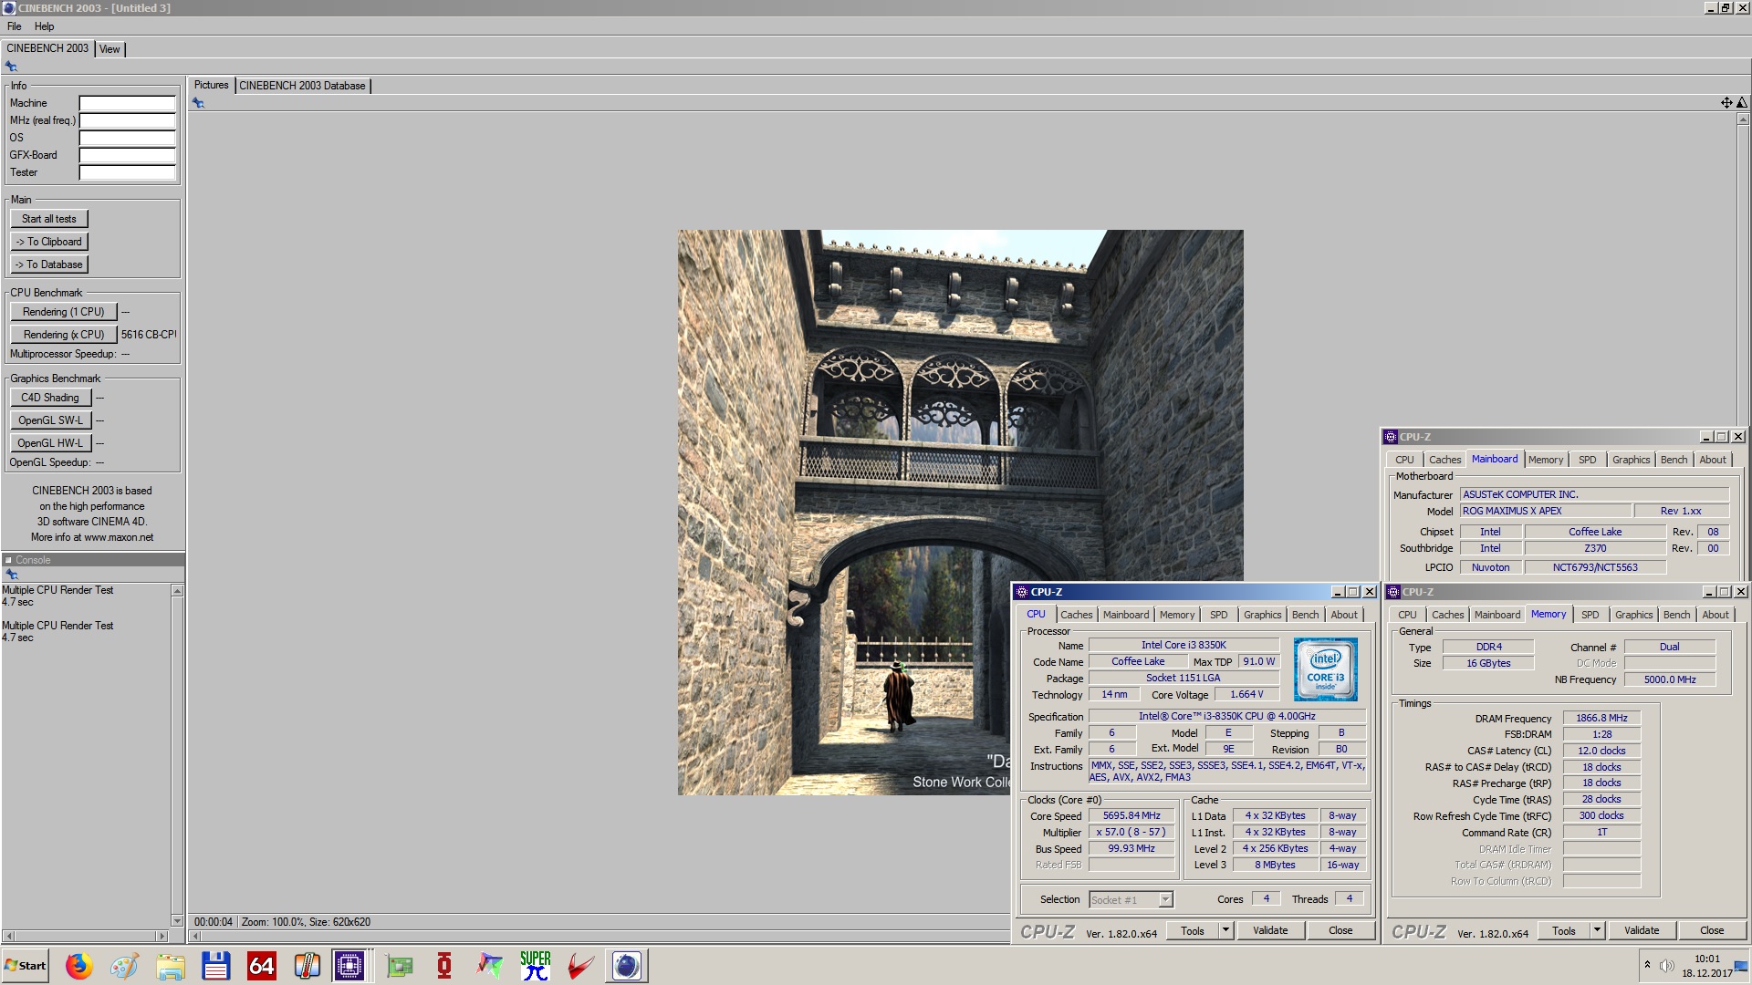This screenshot has height=985, width=1752.
Task: Open Tools dropdown arrow in CPU-Z CPU window
Action: (1225, 930)
